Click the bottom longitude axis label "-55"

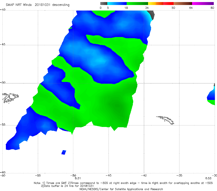[x=38, y=176]
